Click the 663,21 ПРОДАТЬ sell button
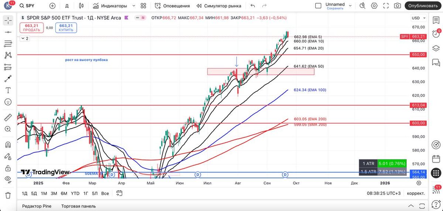This screenshot has height=211, width=443. [x=32, y=28]
